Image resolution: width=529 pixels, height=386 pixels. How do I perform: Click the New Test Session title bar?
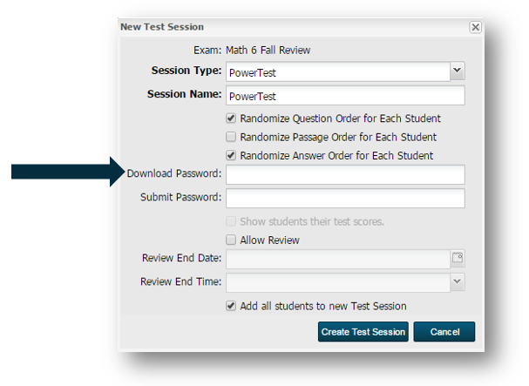pos(294,27)
